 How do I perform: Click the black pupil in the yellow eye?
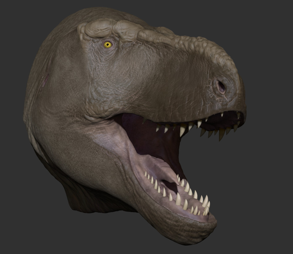[108, 45]
